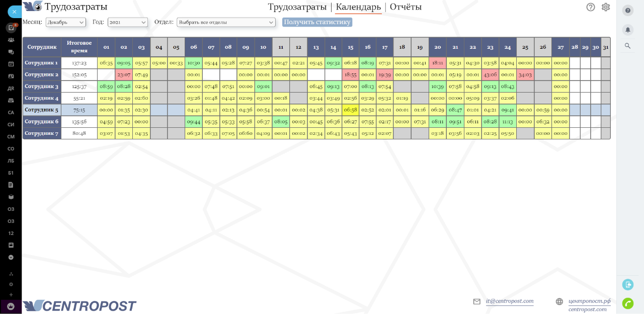
Task: Open the small gear icon in left sidebar
Action: click(11, 284)
